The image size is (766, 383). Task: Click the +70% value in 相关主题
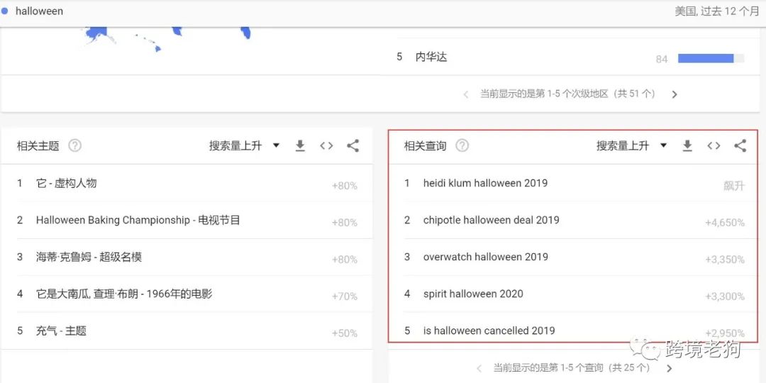(x=345, y=296)
